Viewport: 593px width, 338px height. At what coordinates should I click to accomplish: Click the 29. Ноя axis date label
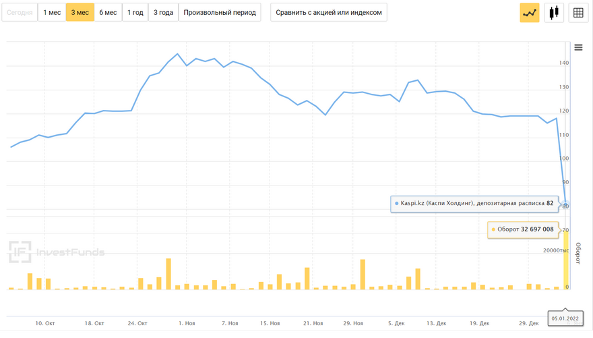352,324
